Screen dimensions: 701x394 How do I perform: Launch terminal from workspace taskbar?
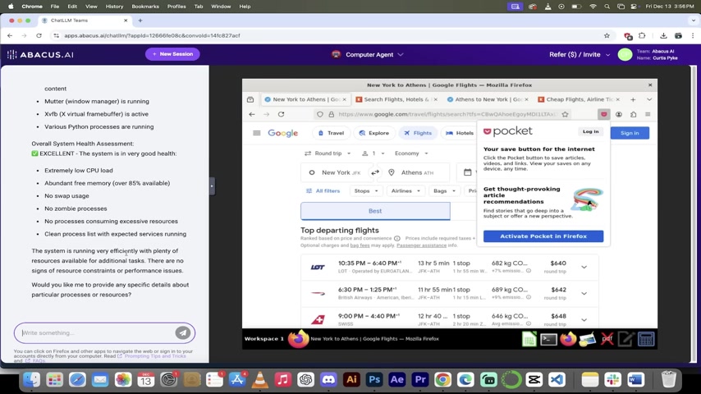[x=548, y=339]
